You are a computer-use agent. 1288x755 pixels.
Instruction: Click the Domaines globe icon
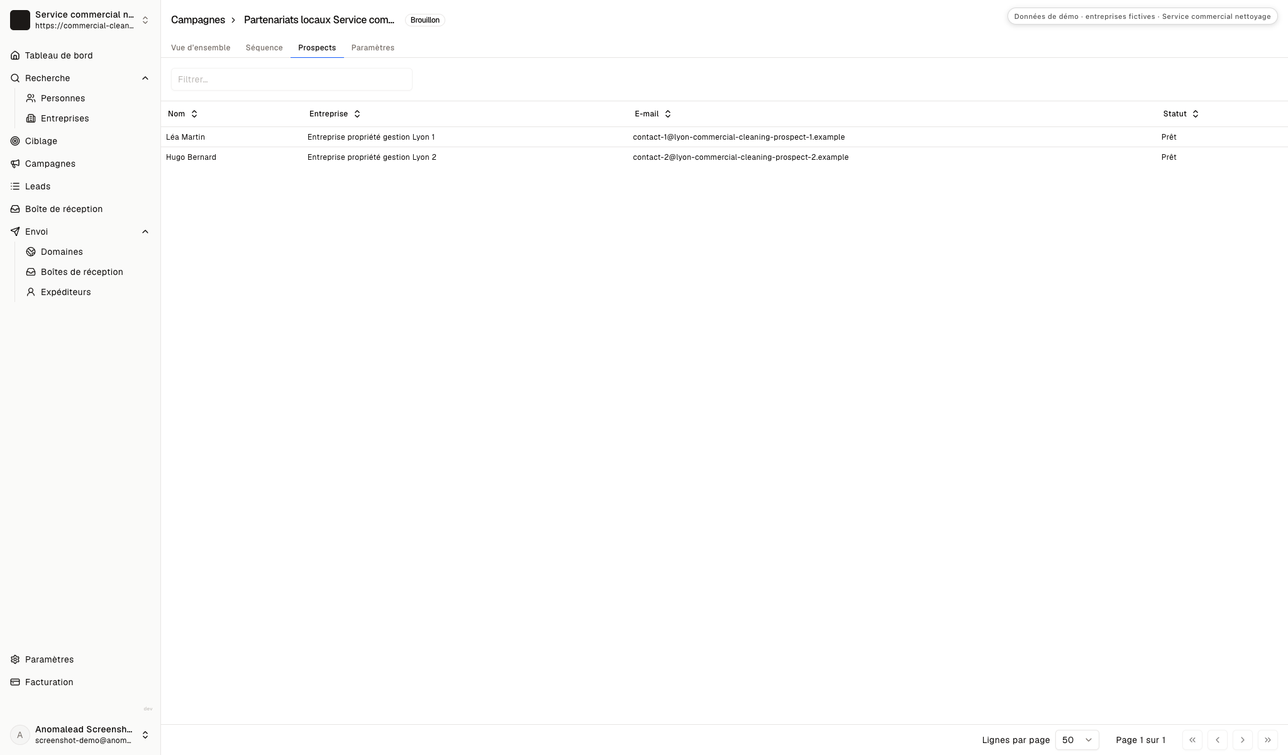click(x=31, y=252)
